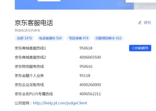Viewport: 156px width, 111px height.
Task: Open the 评价 review link text
Action: [147, 23]
